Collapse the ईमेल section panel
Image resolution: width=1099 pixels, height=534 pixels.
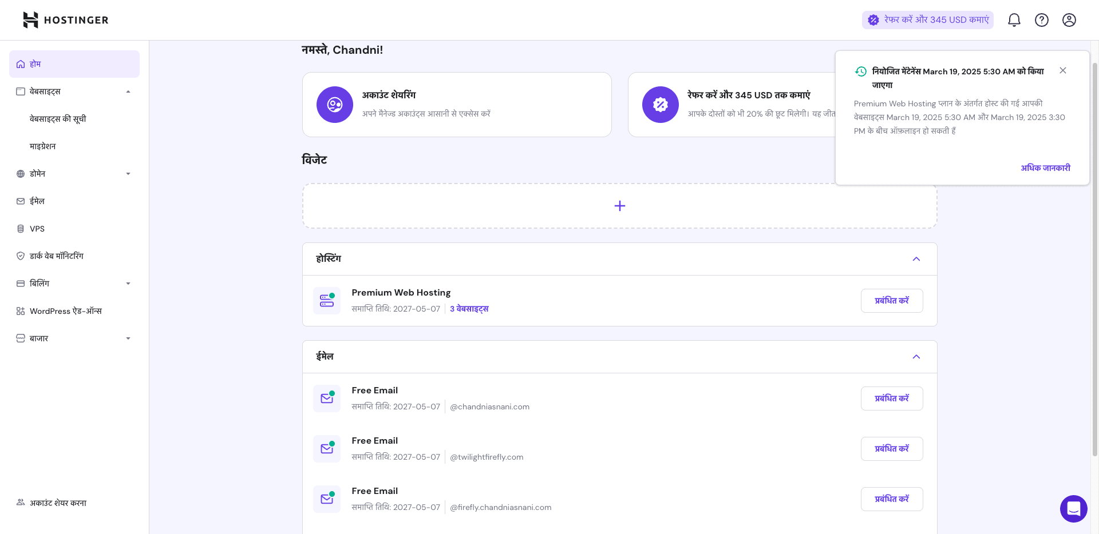tap(916, 357)
